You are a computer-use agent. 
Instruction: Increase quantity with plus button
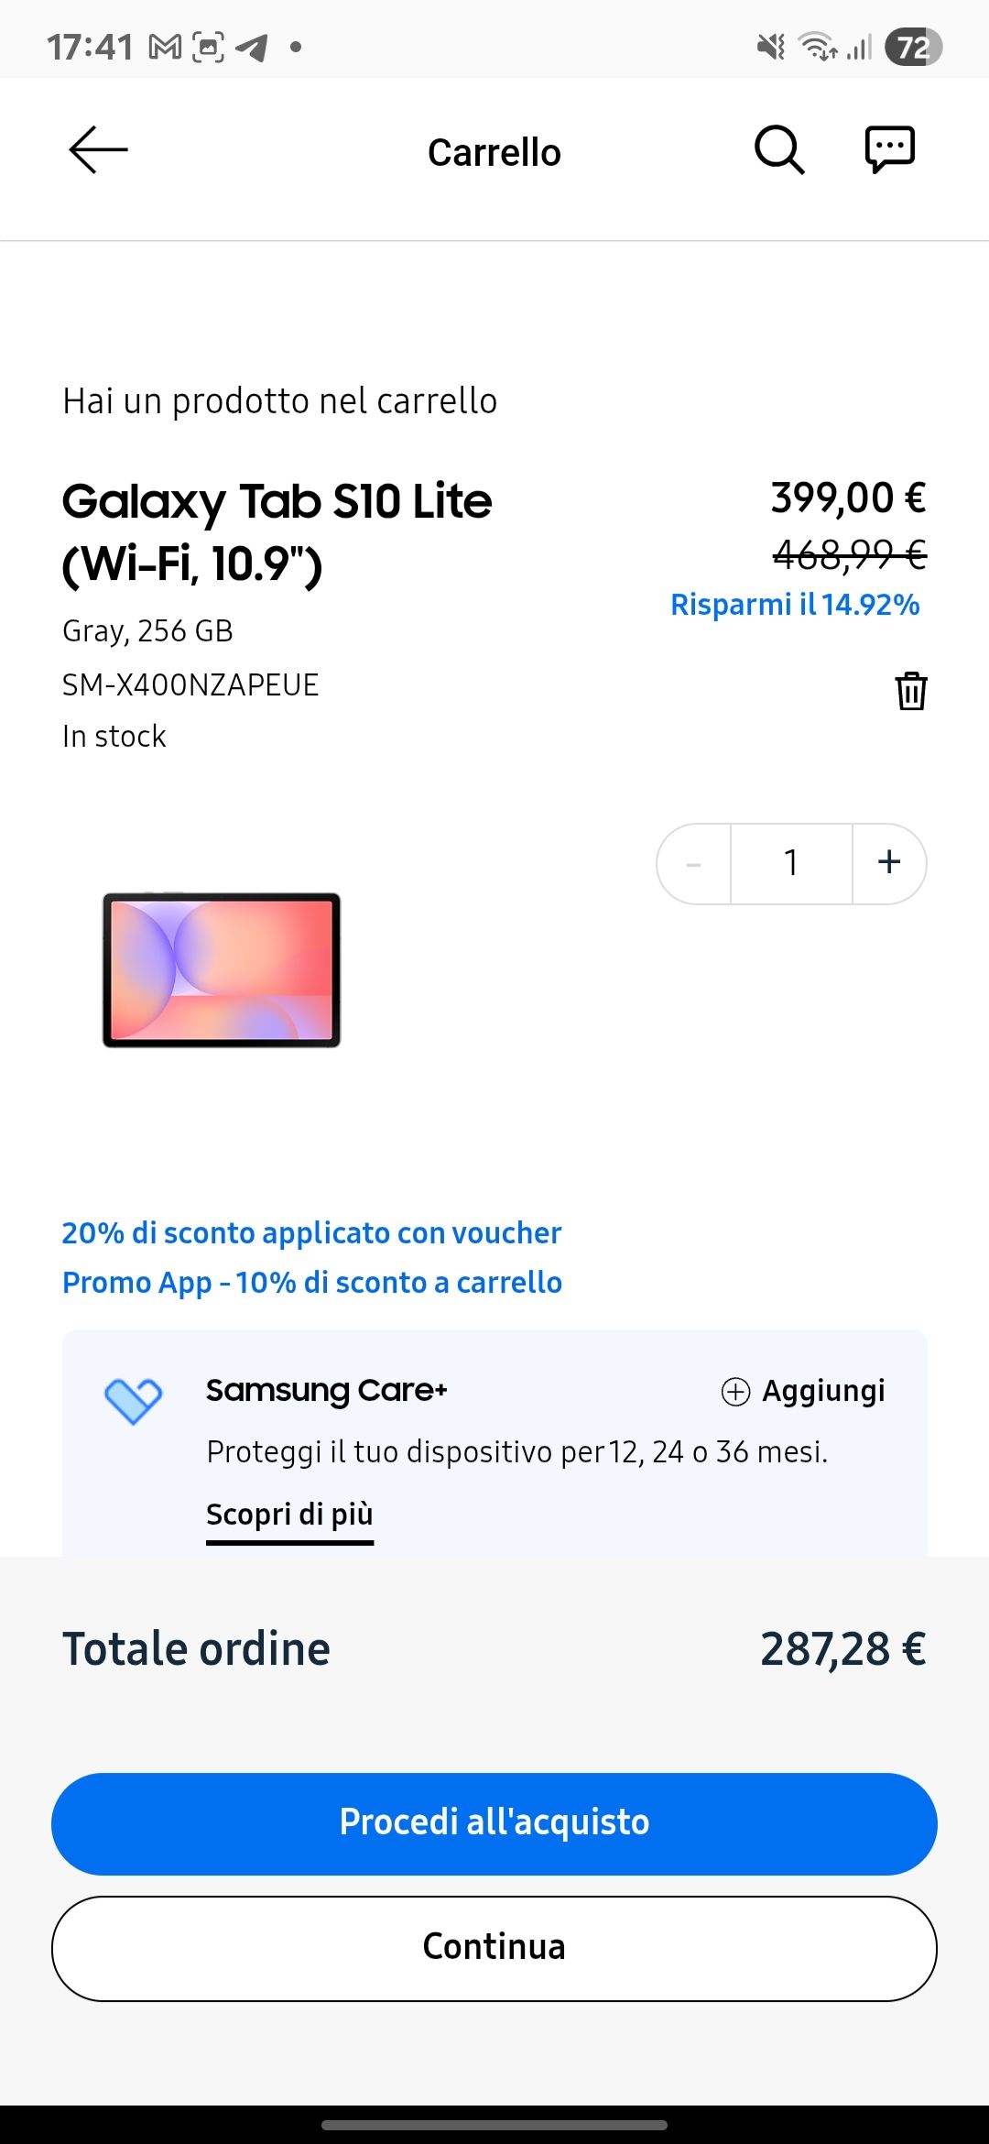(889, 863)
